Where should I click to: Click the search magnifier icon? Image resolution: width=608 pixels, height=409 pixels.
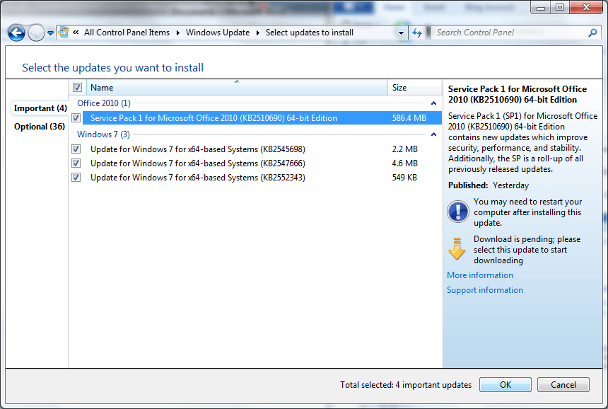point(593,33)
